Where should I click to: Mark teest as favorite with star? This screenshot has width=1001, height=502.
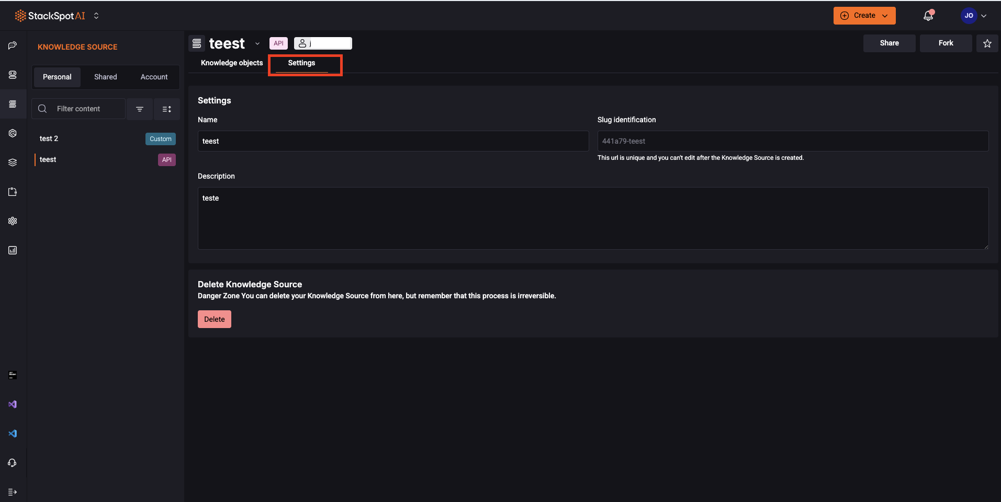pyautogui.click(x=987, y=43)
